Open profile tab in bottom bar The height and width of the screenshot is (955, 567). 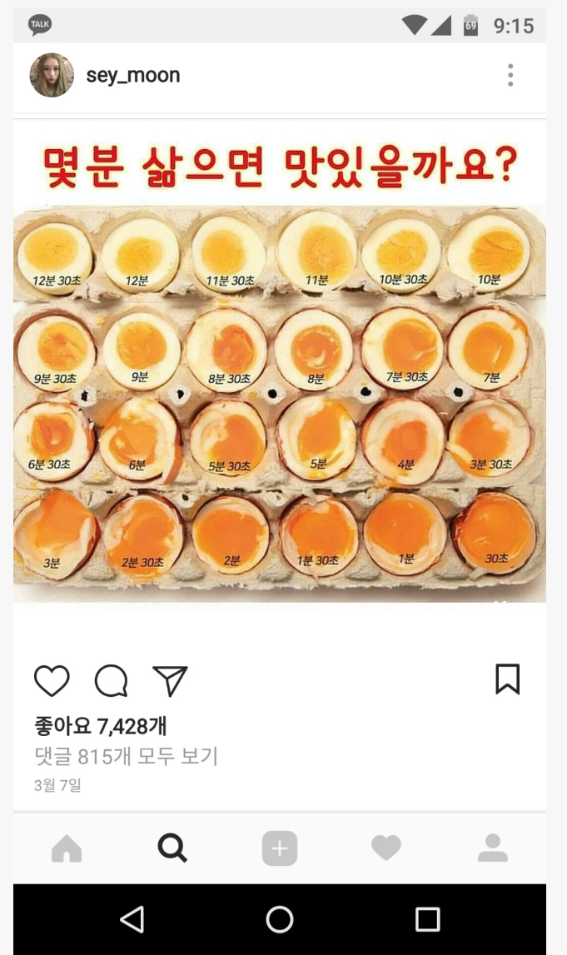493,848
